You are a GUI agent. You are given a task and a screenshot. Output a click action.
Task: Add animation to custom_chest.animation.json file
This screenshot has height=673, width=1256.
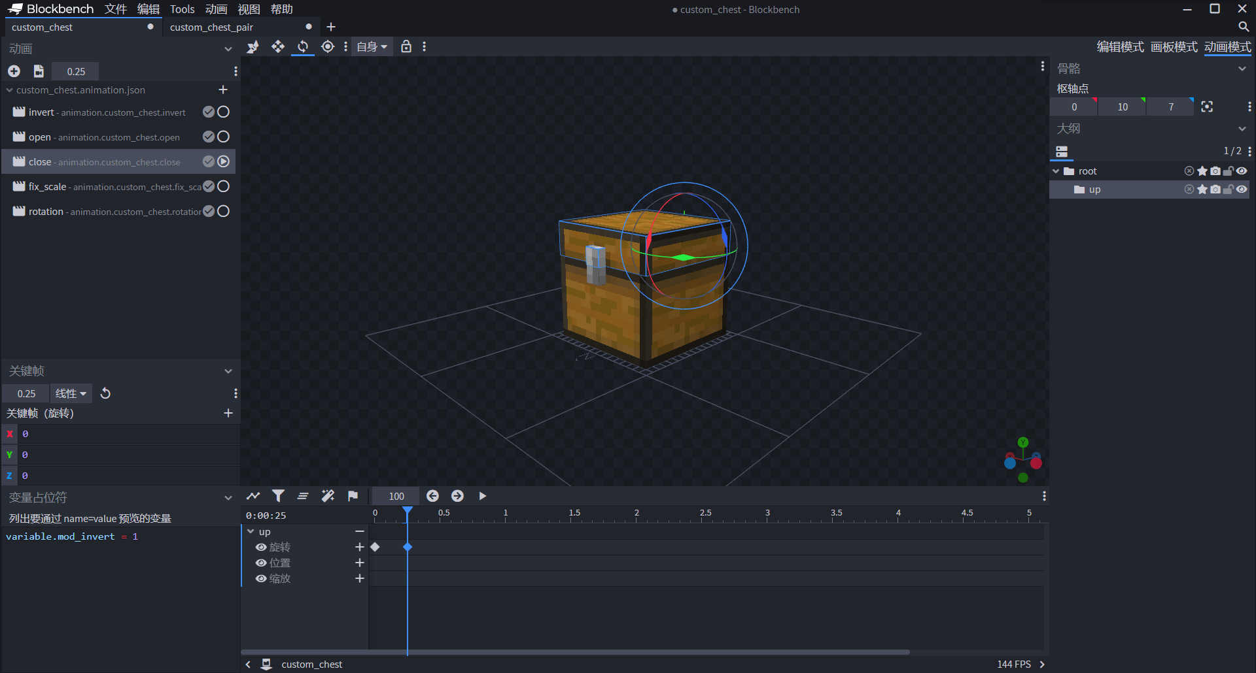[223, 90]
